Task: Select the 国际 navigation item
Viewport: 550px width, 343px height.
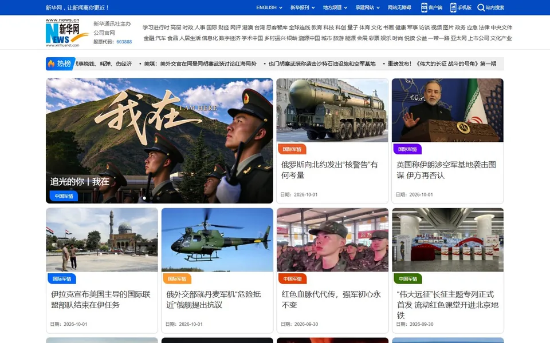Action: [x=212, y=27]
